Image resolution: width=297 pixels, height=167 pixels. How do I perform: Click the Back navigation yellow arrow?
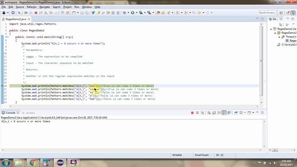click(199, 13)
